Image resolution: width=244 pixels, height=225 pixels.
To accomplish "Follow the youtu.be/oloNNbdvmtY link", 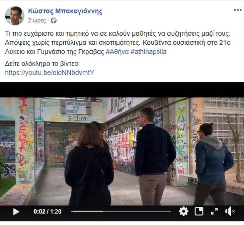I will coord(50,72).
